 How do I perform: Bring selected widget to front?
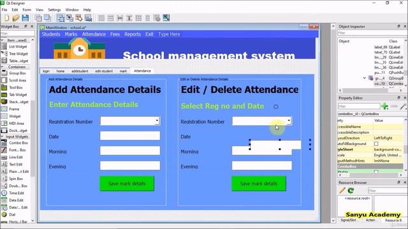47,18
